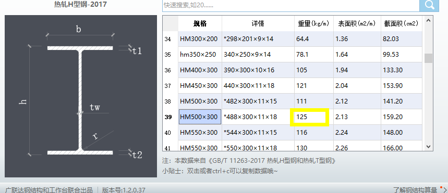Image resolution: width=448 pixels, height=193 pixels.
Task: Click the 重量(kg/m) column header
Action: click(x=314, y=23)
